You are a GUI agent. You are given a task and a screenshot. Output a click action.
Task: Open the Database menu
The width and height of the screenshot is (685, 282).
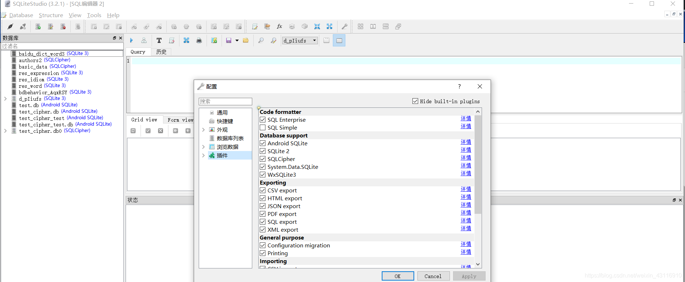pos(21,15)
